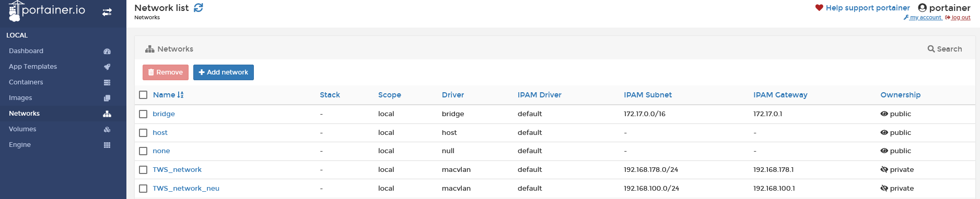
Task: Sort by the Scope column header
Action: (390, 95)
